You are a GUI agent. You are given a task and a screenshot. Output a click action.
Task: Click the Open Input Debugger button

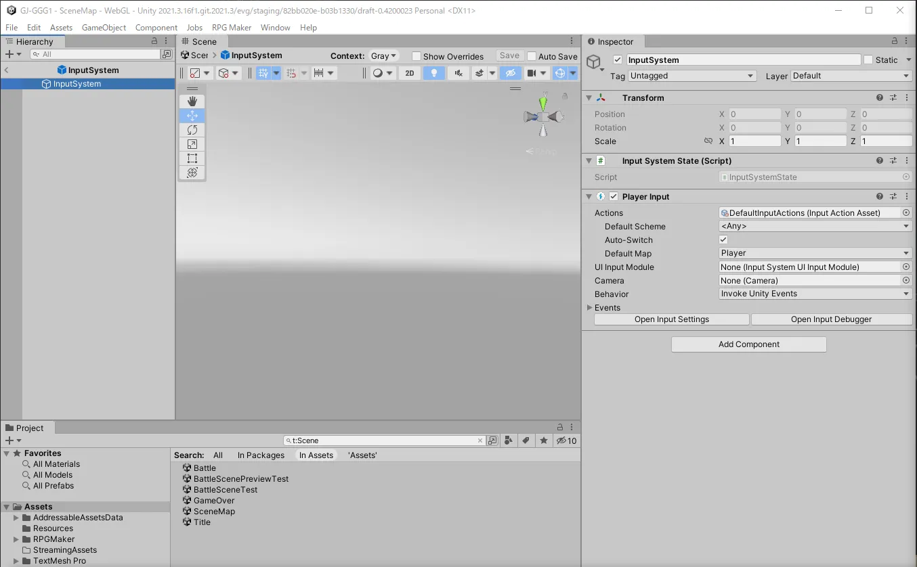(x=831, y=319)
